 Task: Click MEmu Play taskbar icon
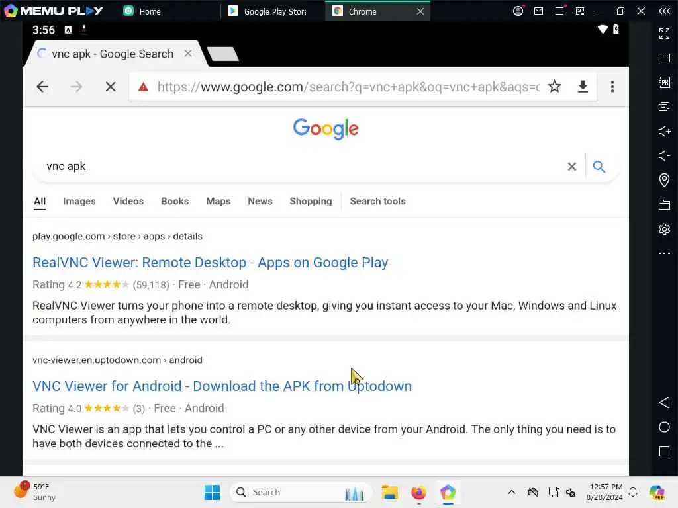448,492
